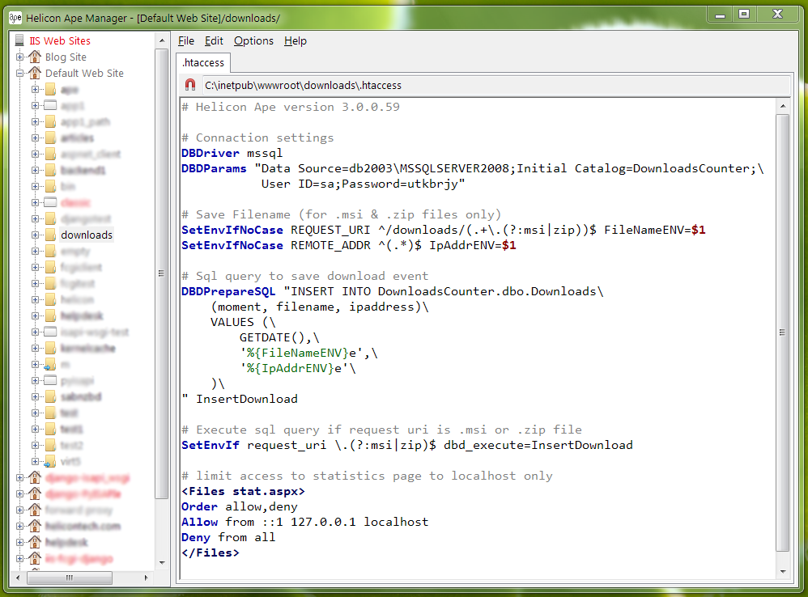This screenshot has height=597, width=808.
Task: Click the articles folder icon in tree
Action: [50, 138]
